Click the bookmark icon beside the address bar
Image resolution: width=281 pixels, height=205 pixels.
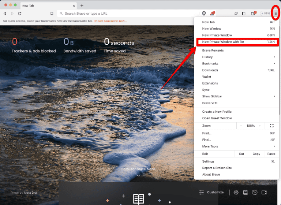pyautogui.click(x=52, y=14)
